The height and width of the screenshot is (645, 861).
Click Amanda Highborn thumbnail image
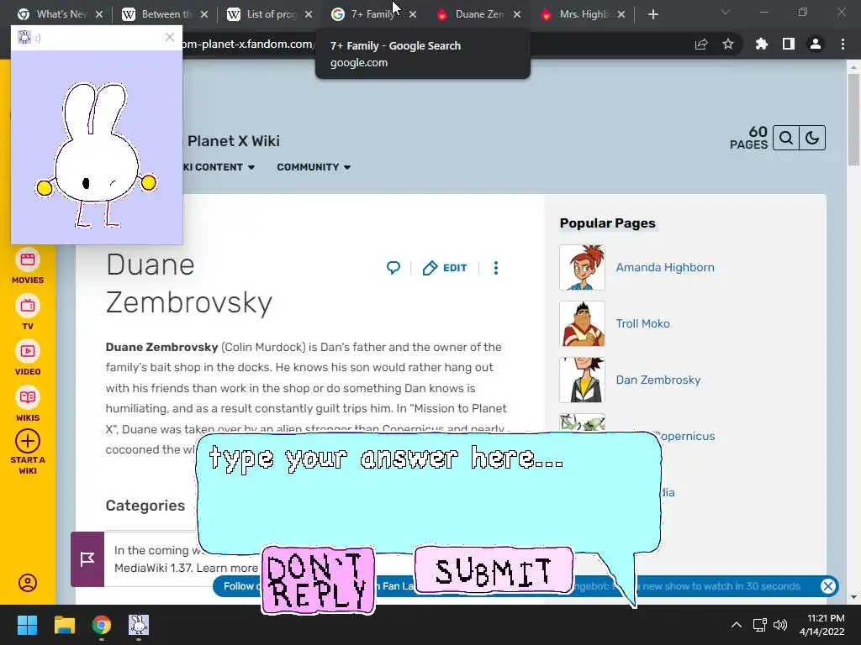tap(582, 267)
